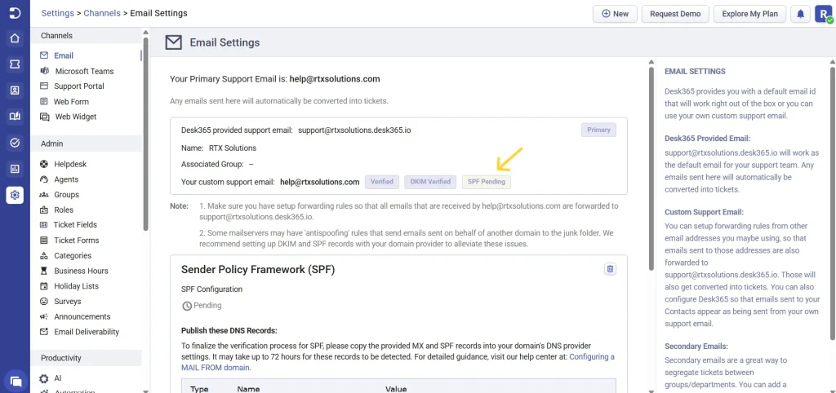Screen dimensions: 836x393
Task: Open Web Form settings
Action: point(72,101)
